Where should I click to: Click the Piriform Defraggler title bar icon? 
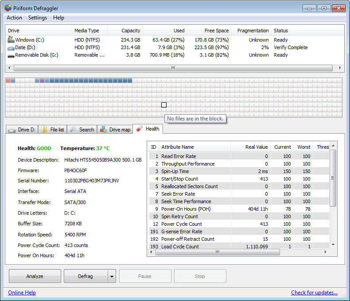tap(8, 8)
